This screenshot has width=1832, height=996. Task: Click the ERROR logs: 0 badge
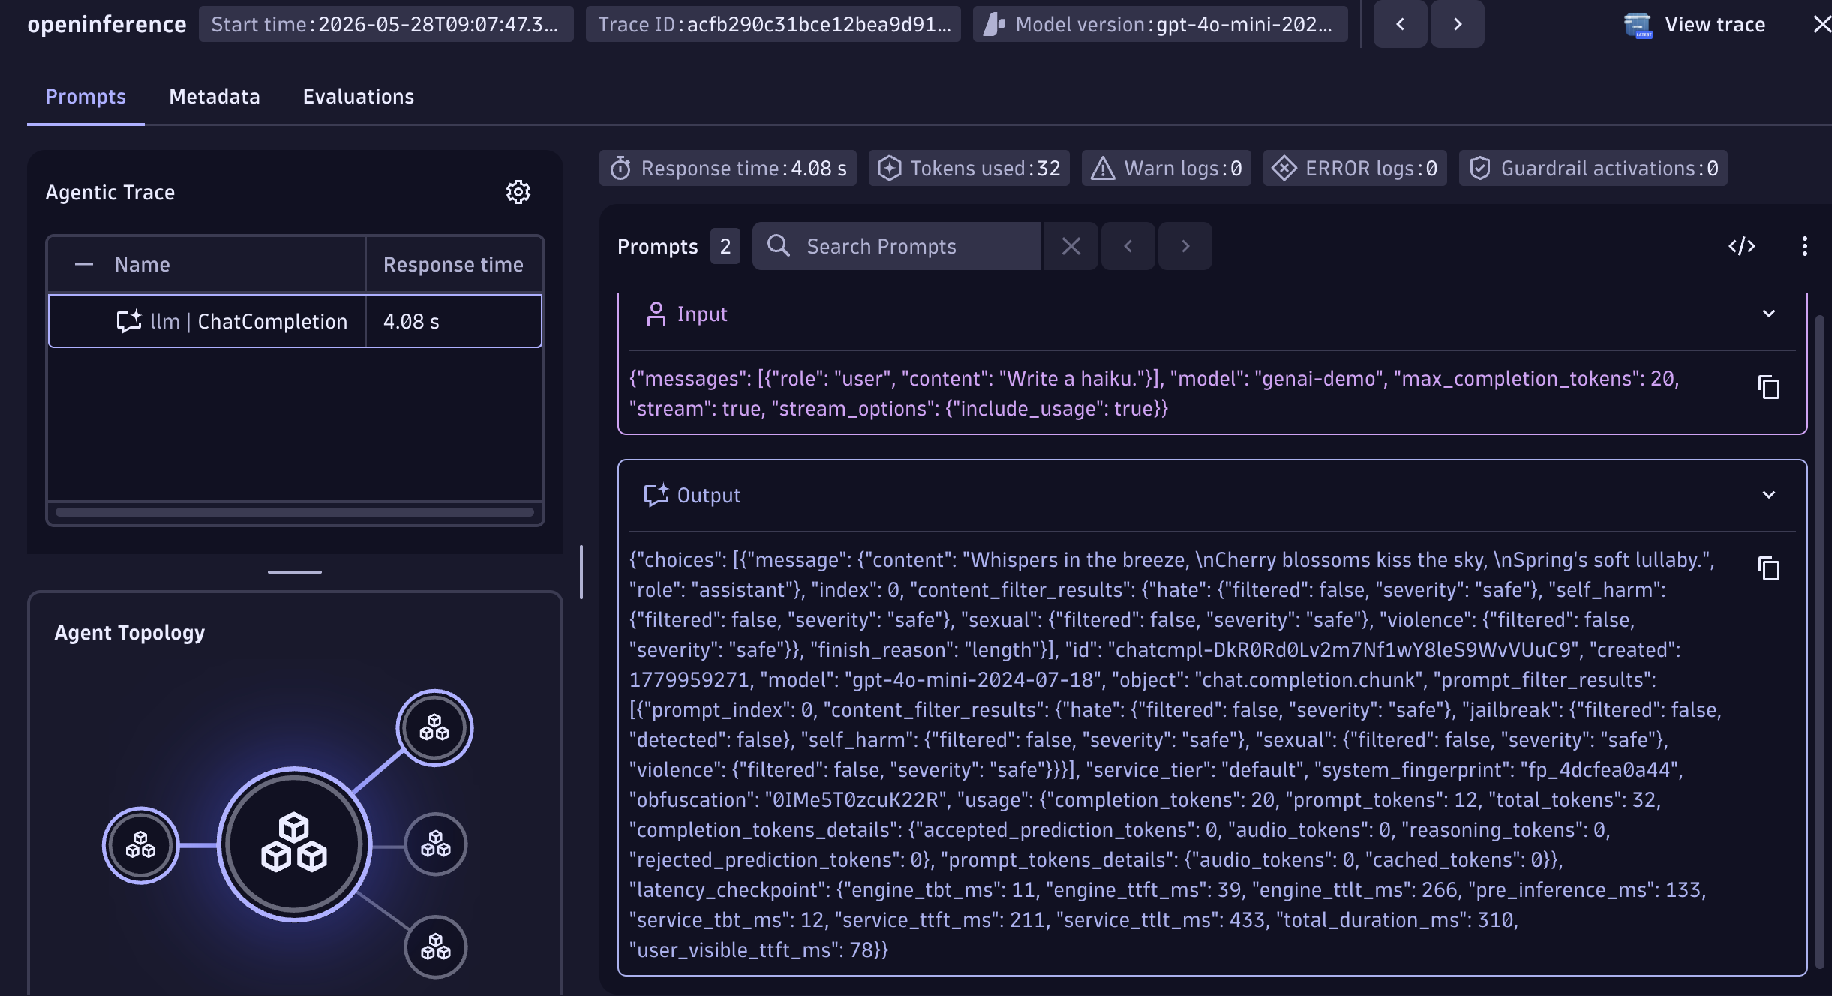coord(1354,168)
